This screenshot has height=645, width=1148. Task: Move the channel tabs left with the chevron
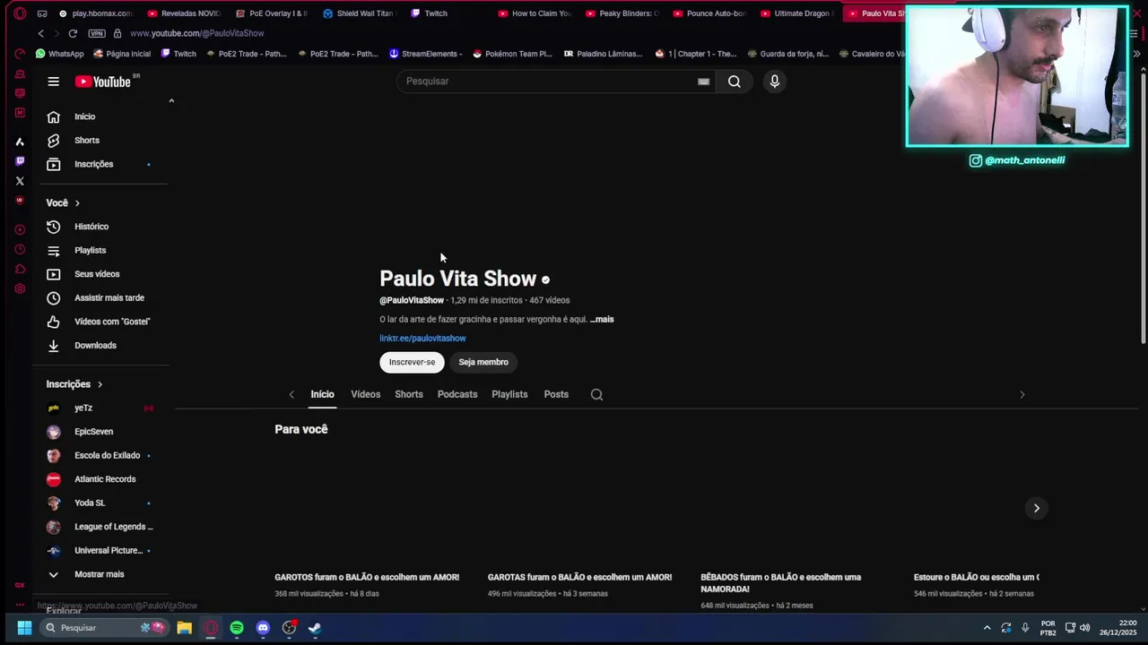pos(291,394)
